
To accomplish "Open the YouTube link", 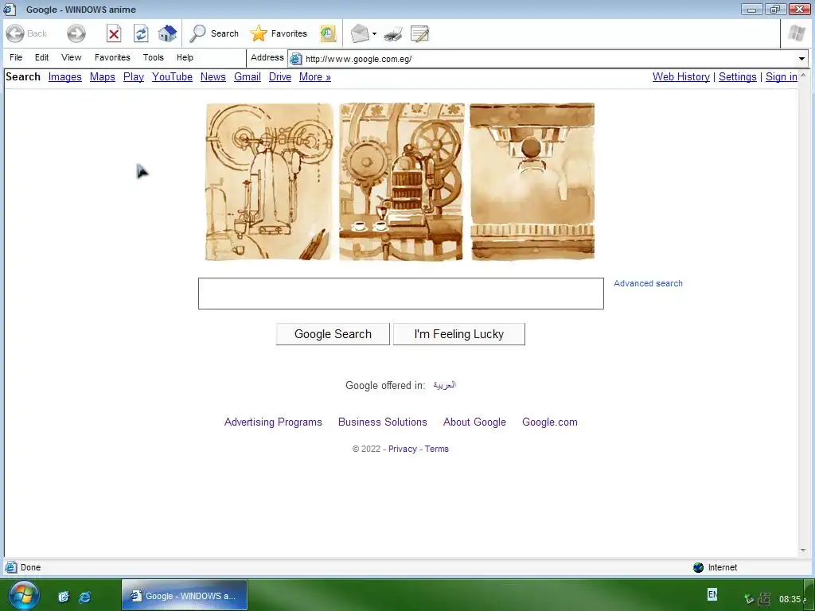I will click(172, 77).
